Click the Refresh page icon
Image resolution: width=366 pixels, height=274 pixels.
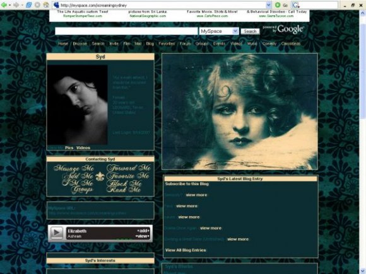29,5
